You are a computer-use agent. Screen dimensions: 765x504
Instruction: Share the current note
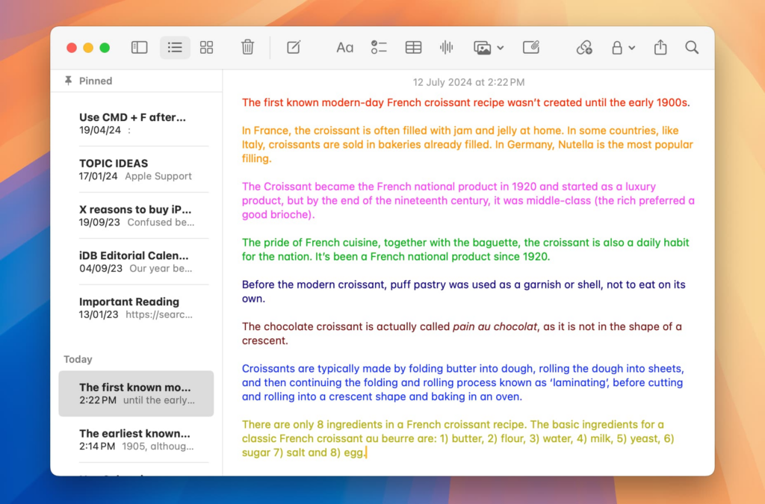(660, 48)
